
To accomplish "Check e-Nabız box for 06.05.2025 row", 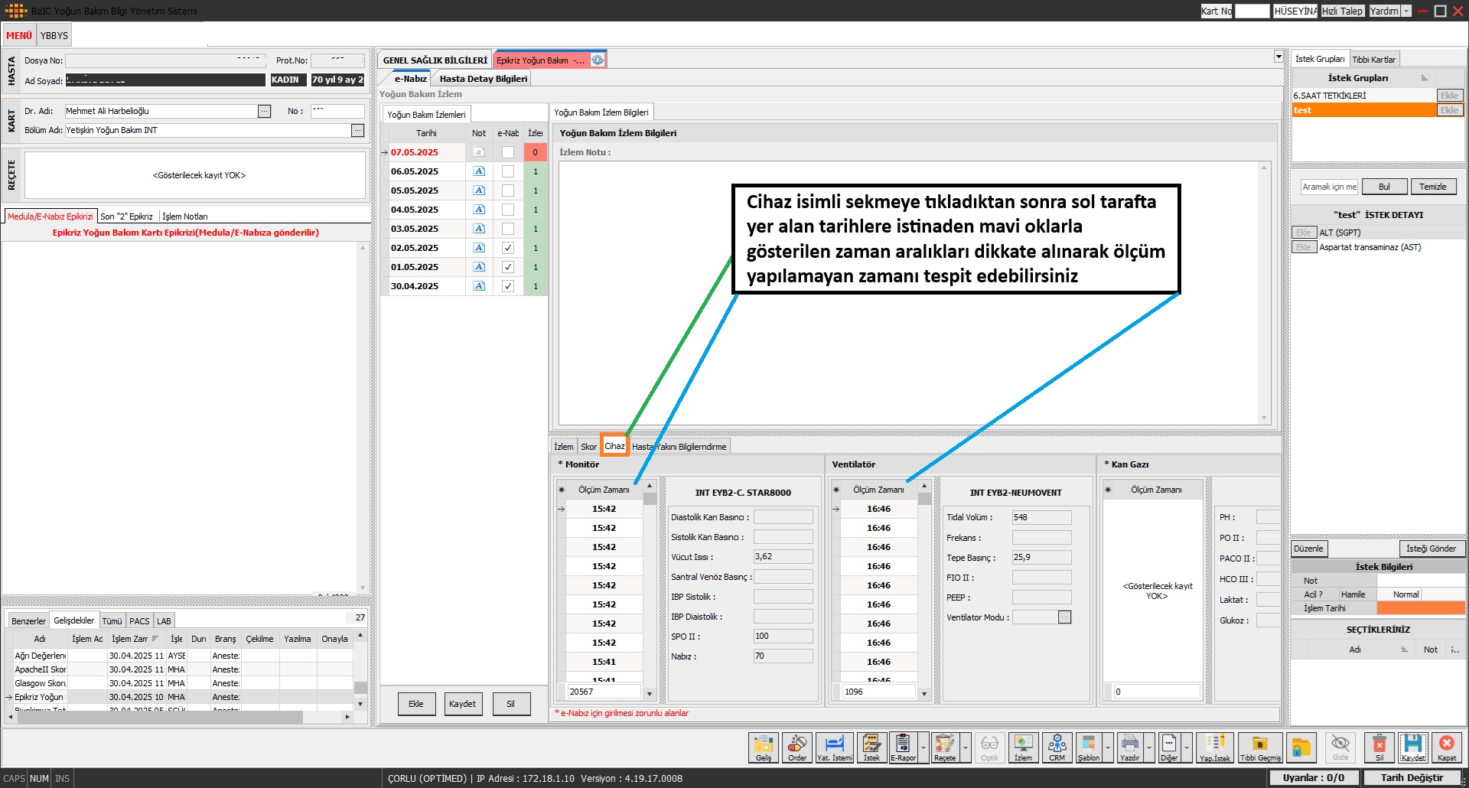I will (508, 171).
